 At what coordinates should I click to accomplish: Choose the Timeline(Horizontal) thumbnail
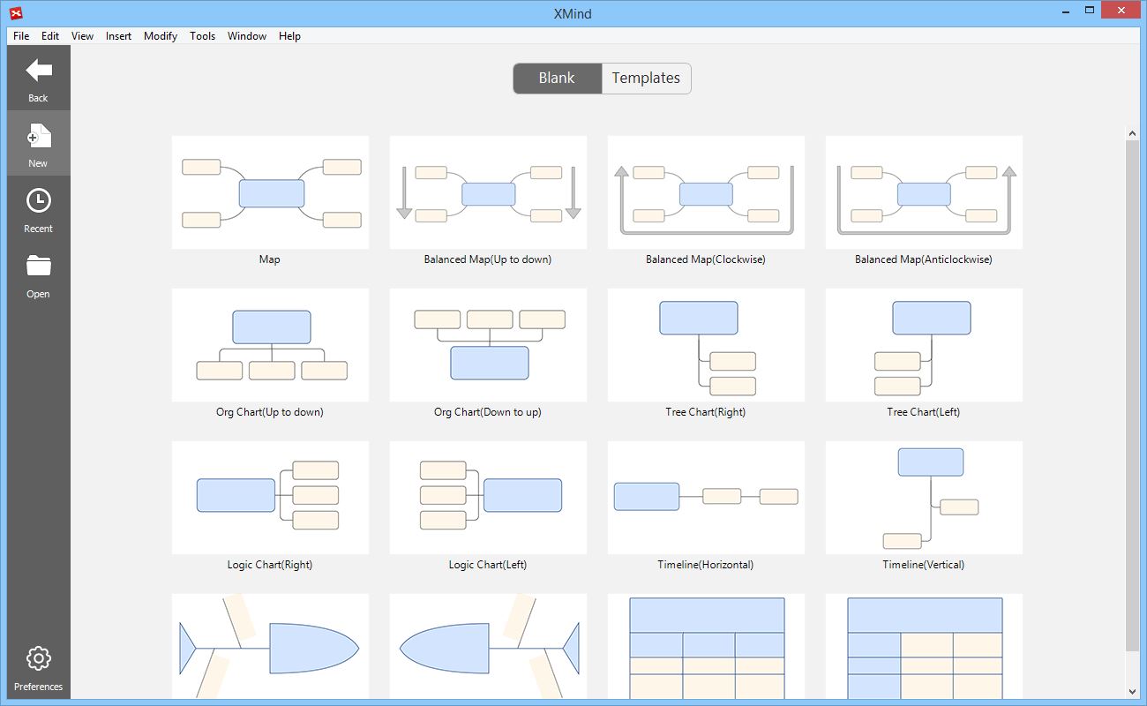706,498
